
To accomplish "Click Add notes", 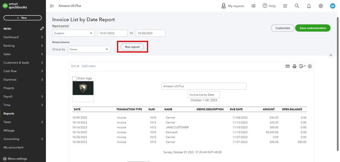I will [x=88, y=66].
